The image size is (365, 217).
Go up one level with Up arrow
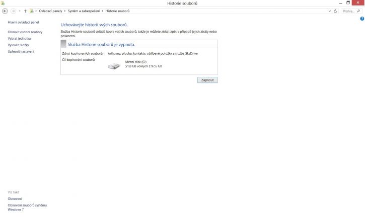pos(25,11)
